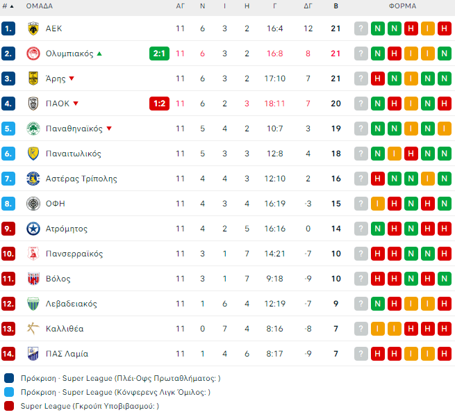Click the Panathinaikos green clover logo
This screenshot has width=455, height=417.
[x=33, y=129]
